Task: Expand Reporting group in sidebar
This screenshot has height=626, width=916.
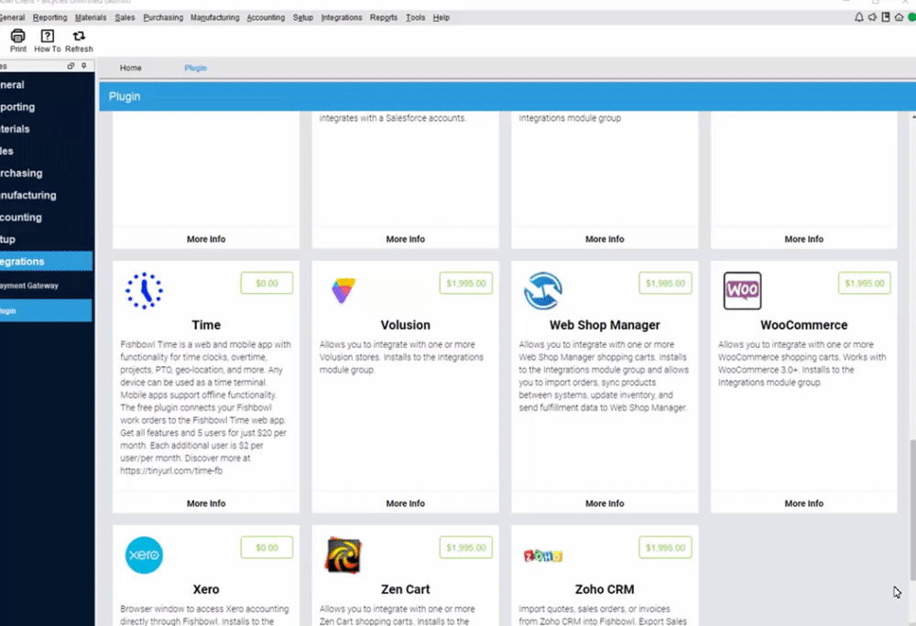Action: (x=46, y=107)
